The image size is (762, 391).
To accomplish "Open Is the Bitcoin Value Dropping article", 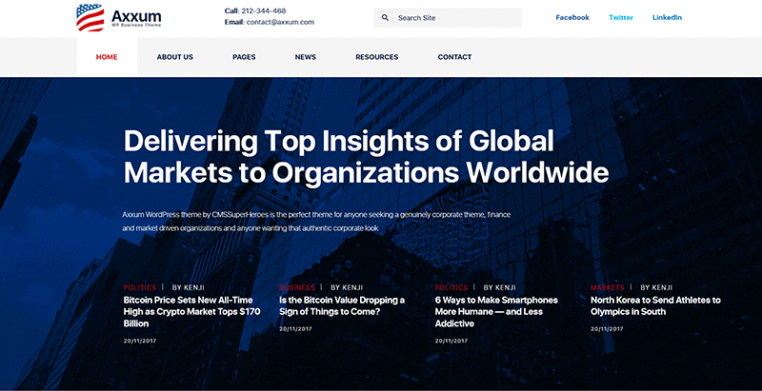I will click(x=342, y=306).
